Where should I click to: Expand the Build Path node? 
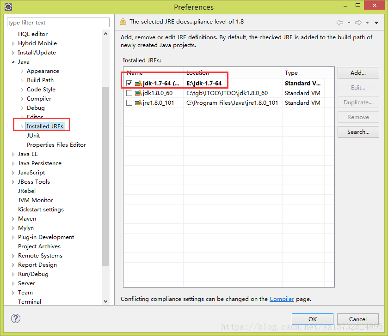pos(22,80)
